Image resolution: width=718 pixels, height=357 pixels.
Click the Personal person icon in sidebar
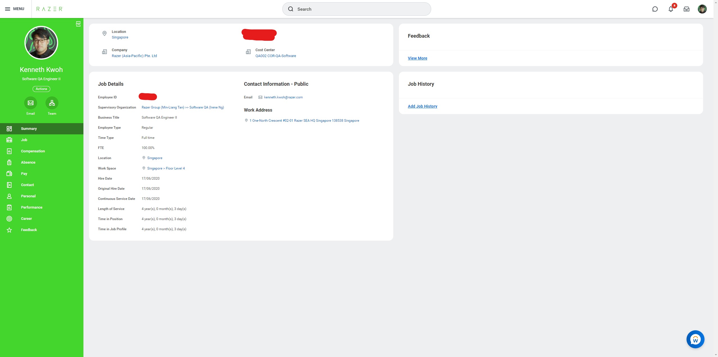click(9, 196)
